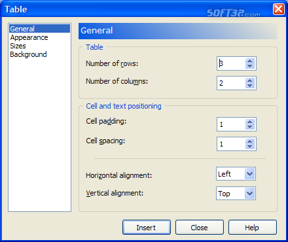Decrease the number of columns value
The width and height of the screenshot is (288, 242).
pyautogui.click(x=250, y=86)
